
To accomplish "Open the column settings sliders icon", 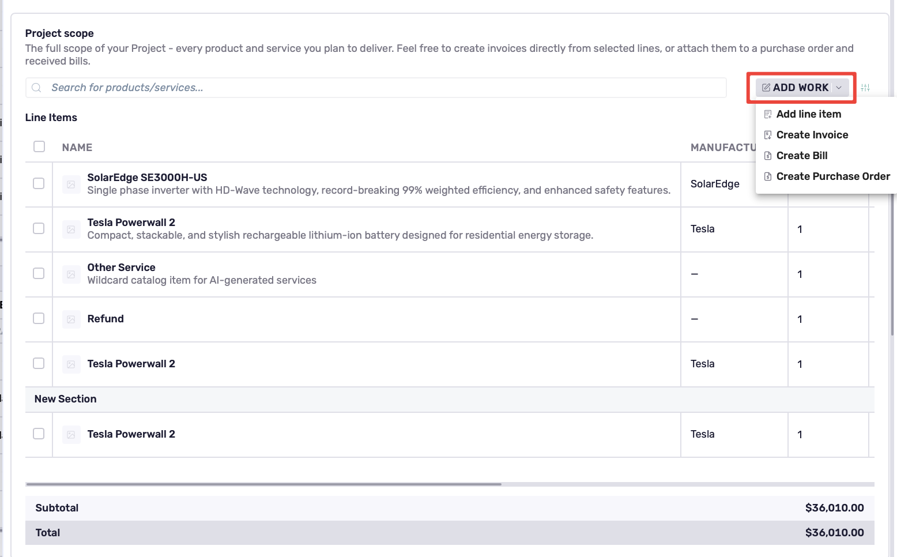I will (x=865, y=88).
